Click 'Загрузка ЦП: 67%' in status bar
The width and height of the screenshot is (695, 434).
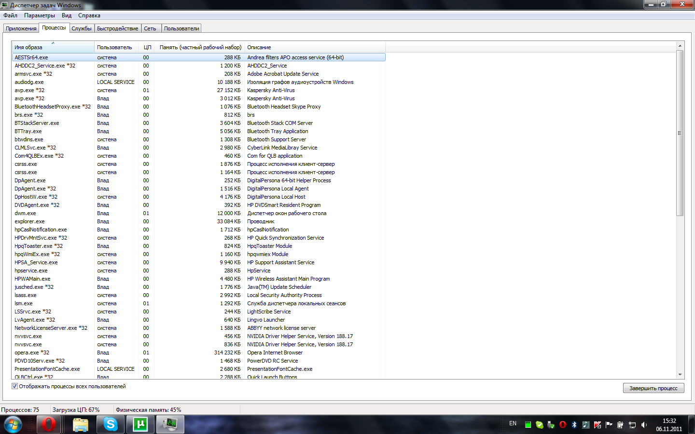(76, 410)
